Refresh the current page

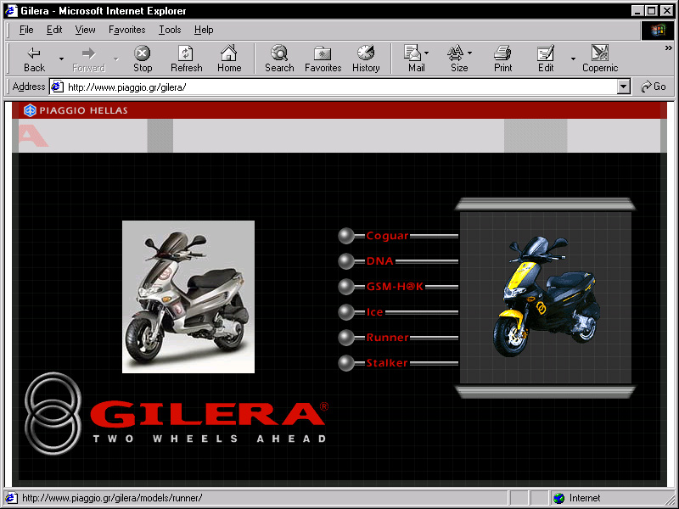186,59
